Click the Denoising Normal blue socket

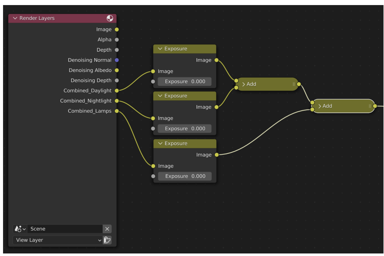[x=117, y=60]
